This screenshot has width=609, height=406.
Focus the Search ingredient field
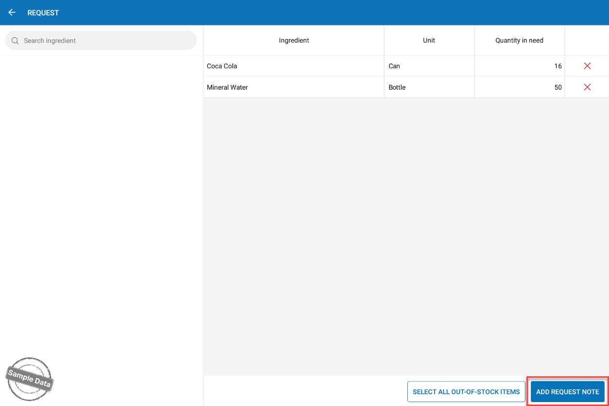[107, 41]
